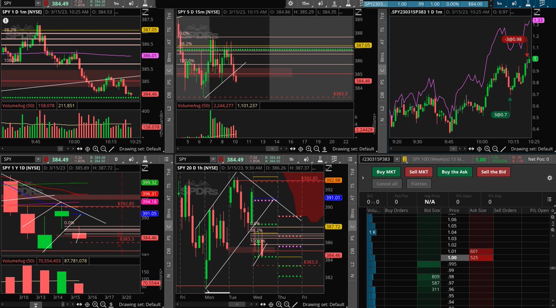556x308 pixels.
Task: Click yellow number 2 link icon beside /230315P383
Action: (404, 159)
